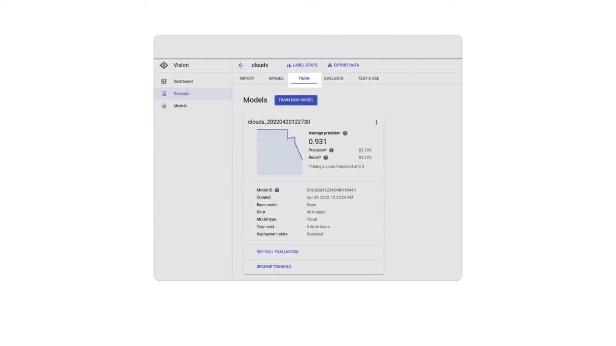The width and height of the screenshot is (616, 346).
Task: Open Label Stats
Action: click(302, 65)
